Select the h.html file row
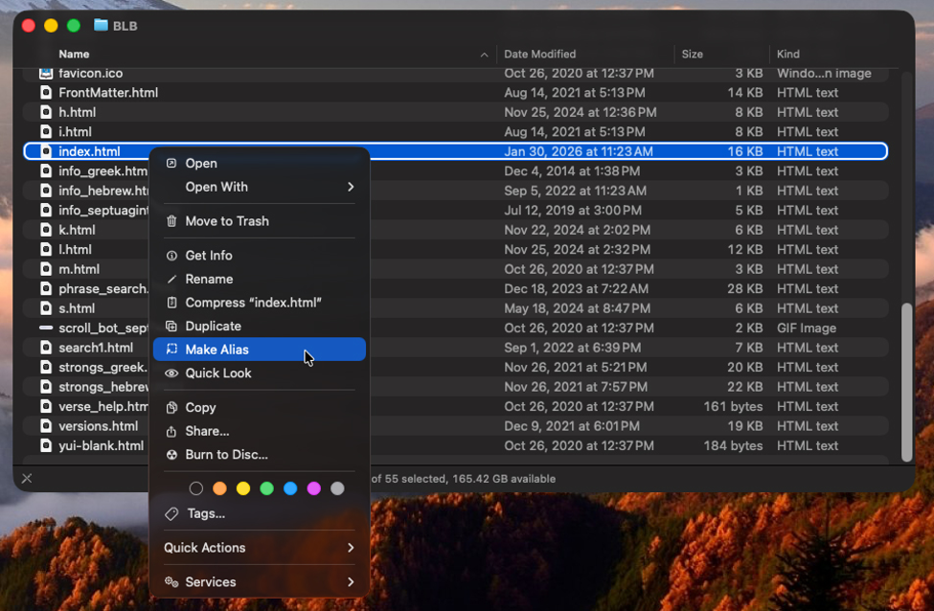 click(456, 113)
